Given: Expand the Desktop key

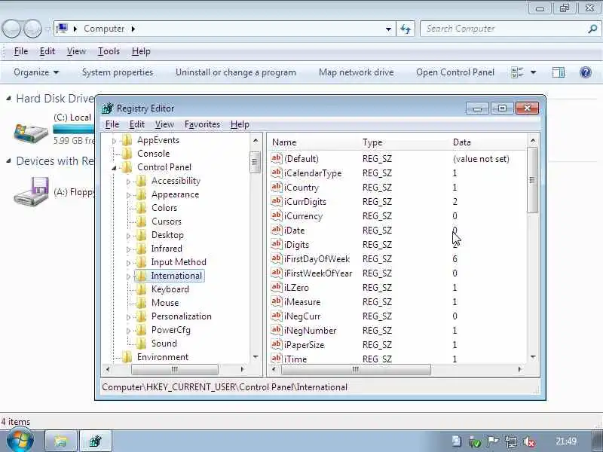Looking at the screenshot, I should coord(128,236).
